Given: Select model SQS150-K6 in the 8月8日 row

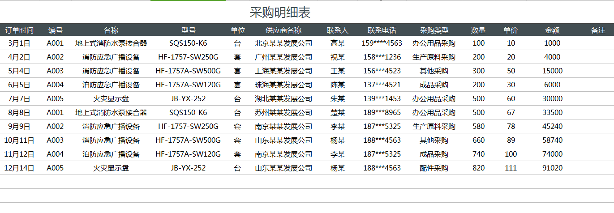Looking at the screenshot, I should click(x=189, y=113).
